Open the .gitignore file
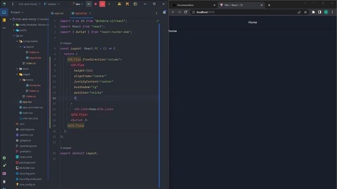 coord(23,141)
